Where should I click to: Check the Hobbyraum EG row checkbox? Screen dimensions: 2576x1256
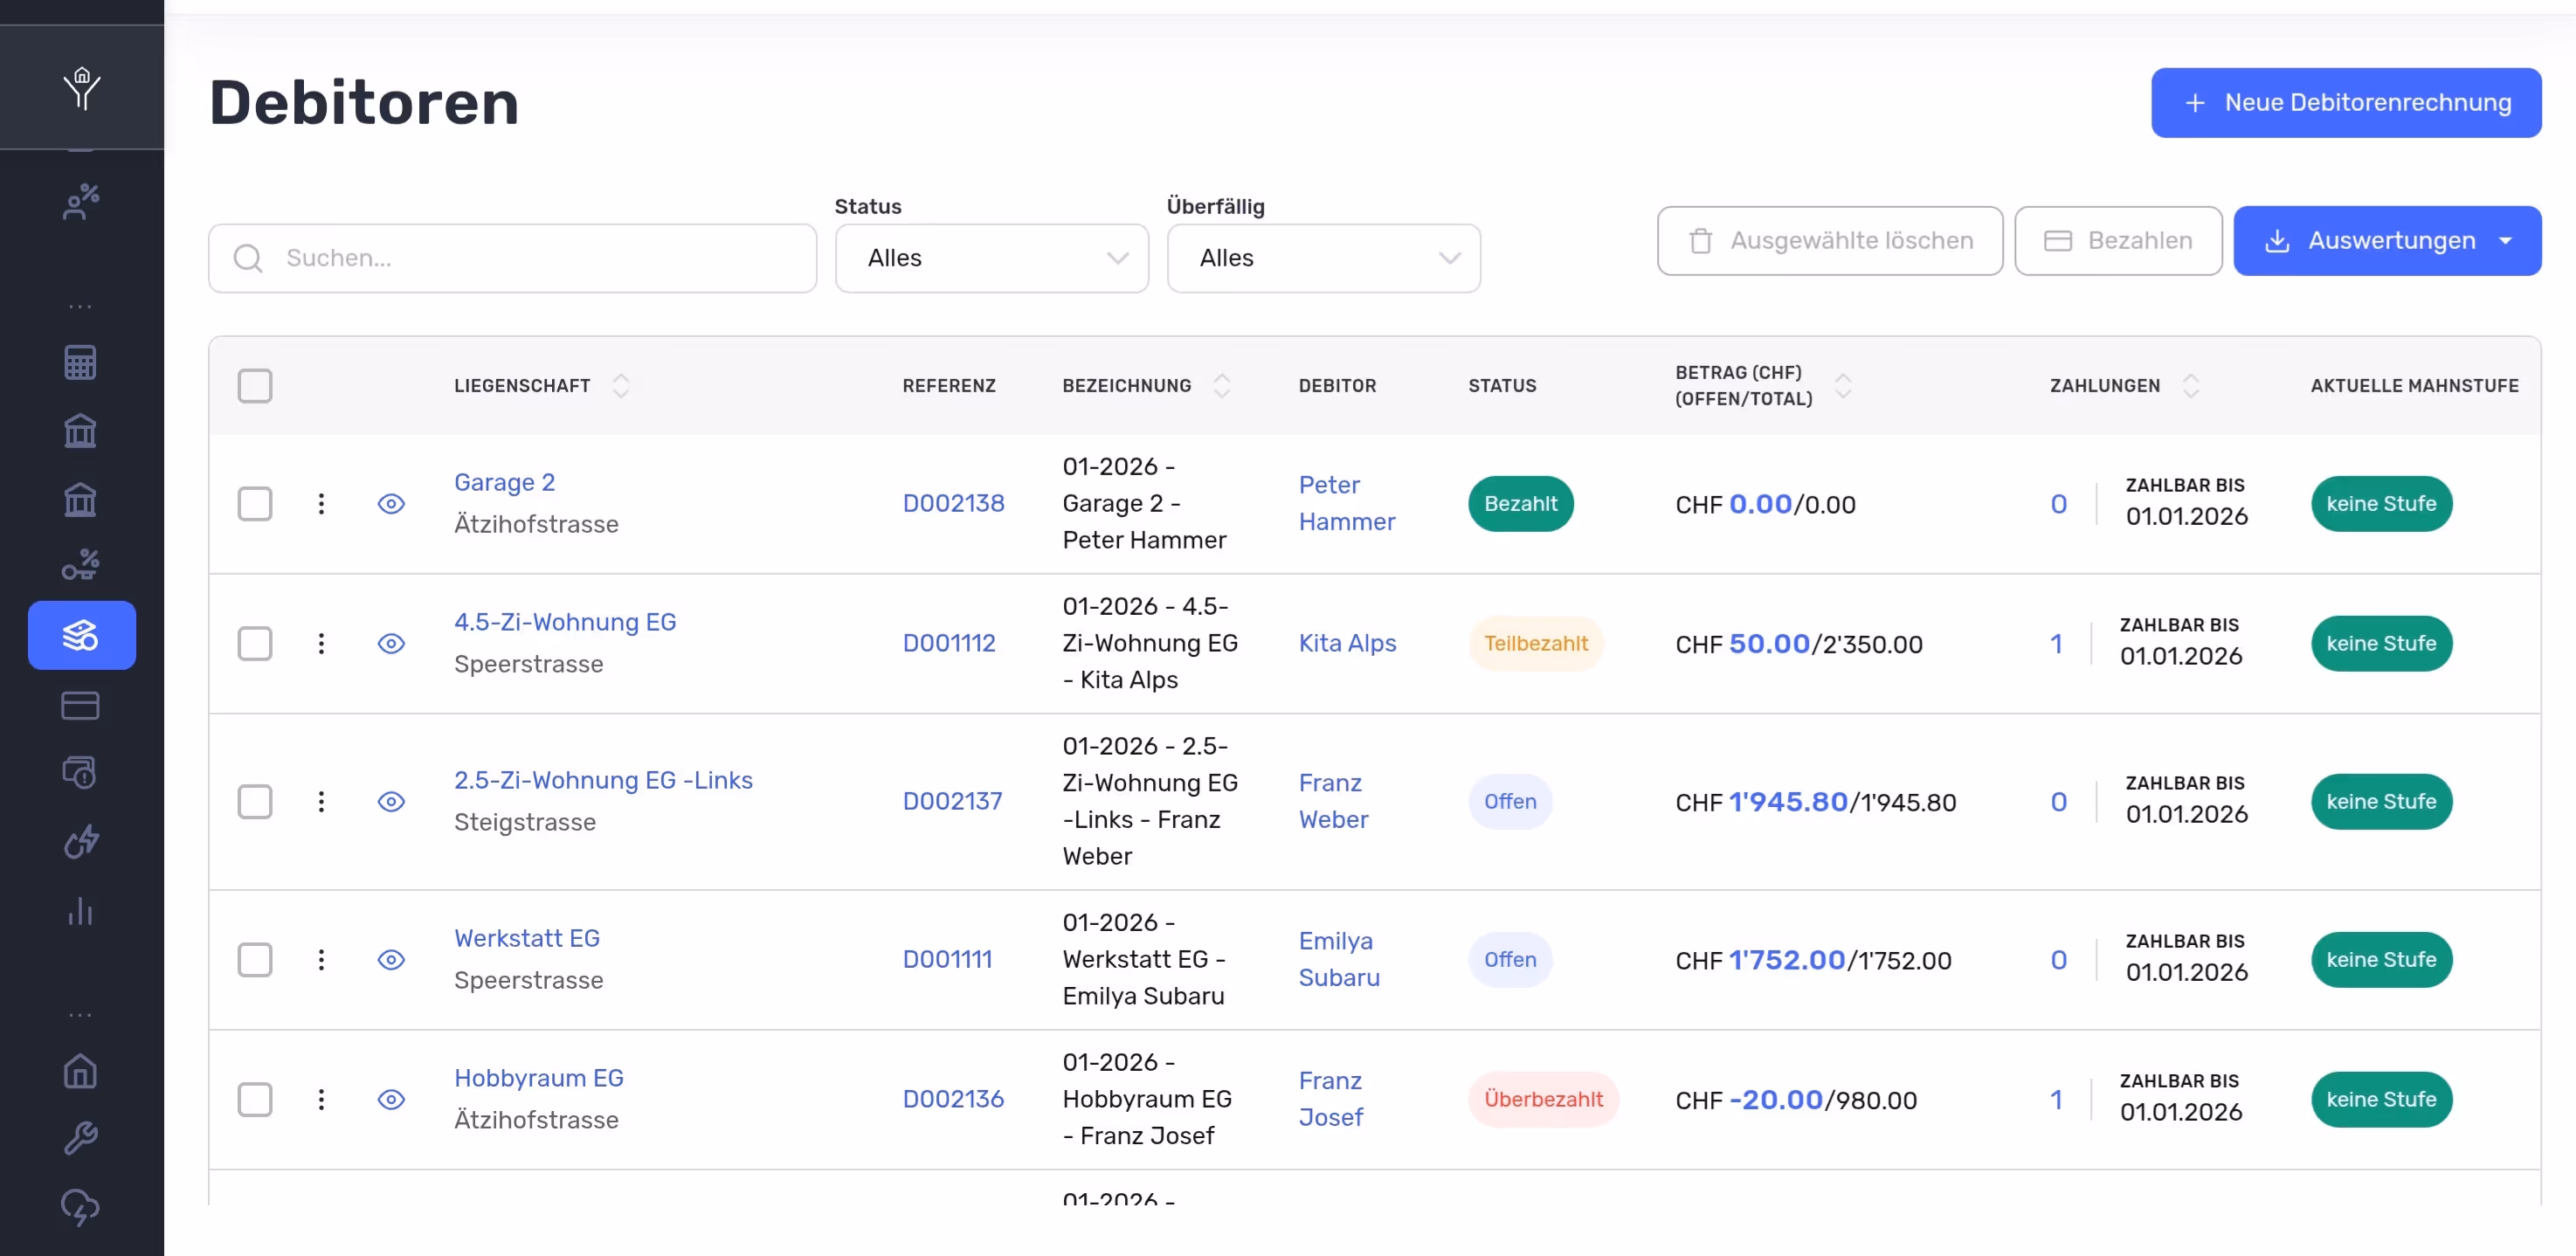tap(255, 1100)
